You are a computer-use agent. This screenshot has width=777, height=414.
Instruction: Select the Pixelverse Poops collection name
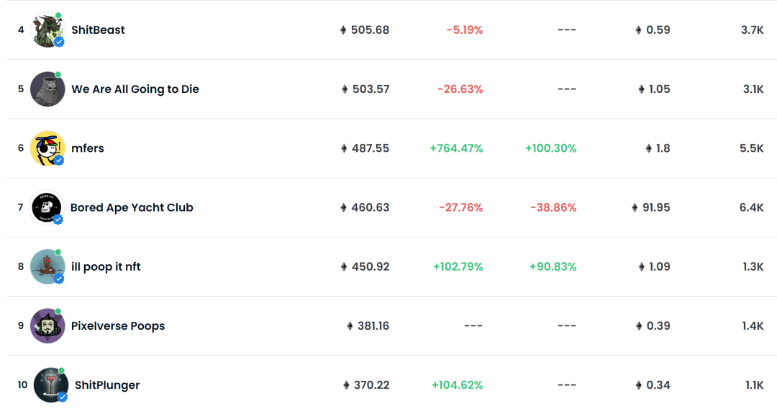pos(118,325)
